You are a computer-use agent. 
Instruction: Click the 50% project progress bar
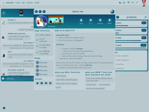[131, 26]
